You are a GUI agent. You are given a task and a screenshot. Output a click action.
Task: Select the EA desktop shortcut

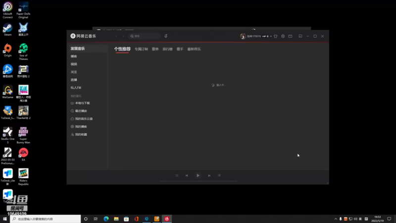(23, 155)
